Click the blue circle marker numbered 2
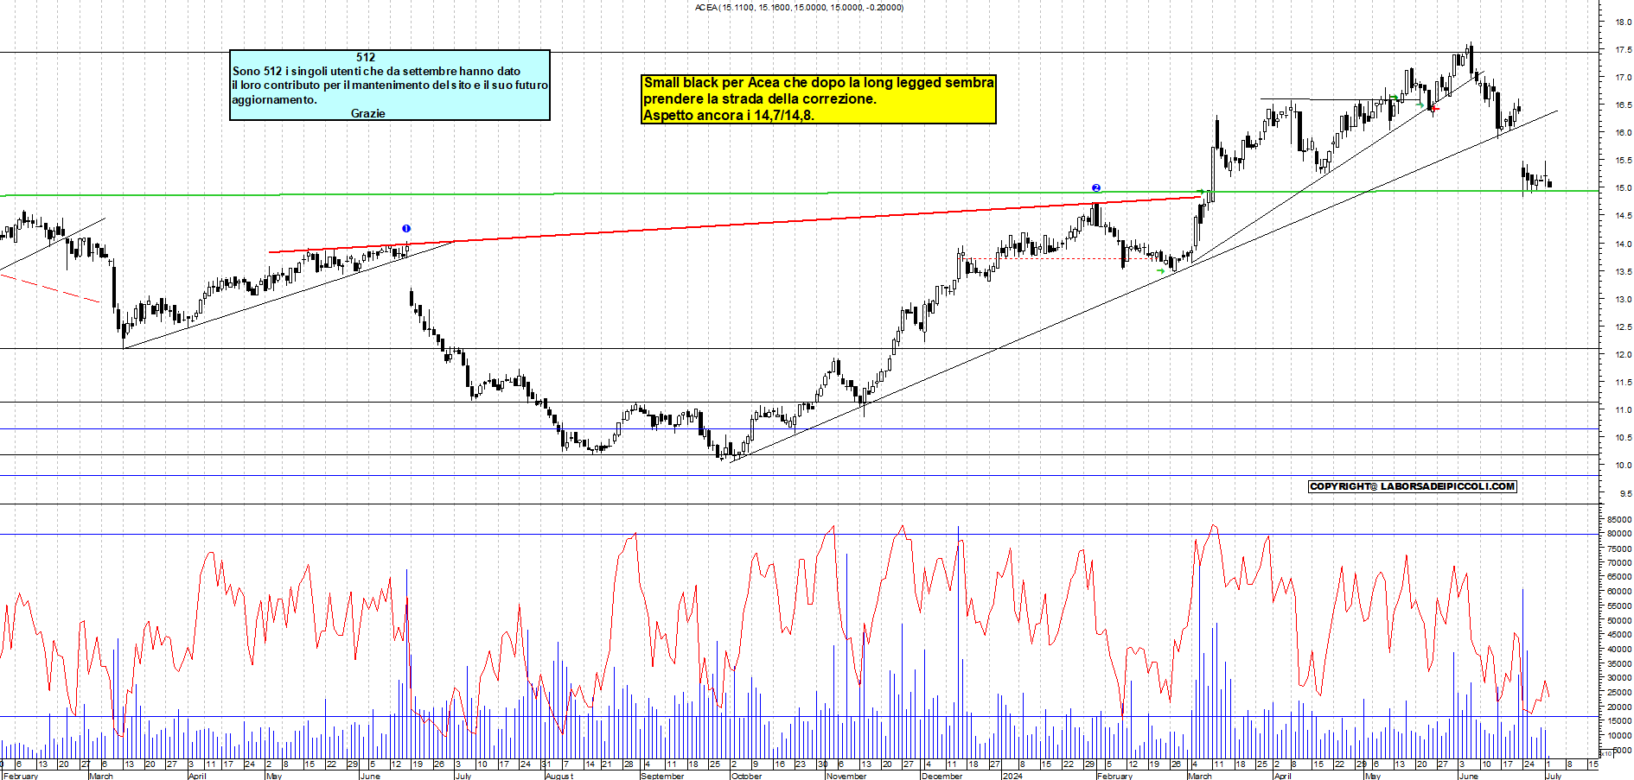 click(x=1095, y=187)
